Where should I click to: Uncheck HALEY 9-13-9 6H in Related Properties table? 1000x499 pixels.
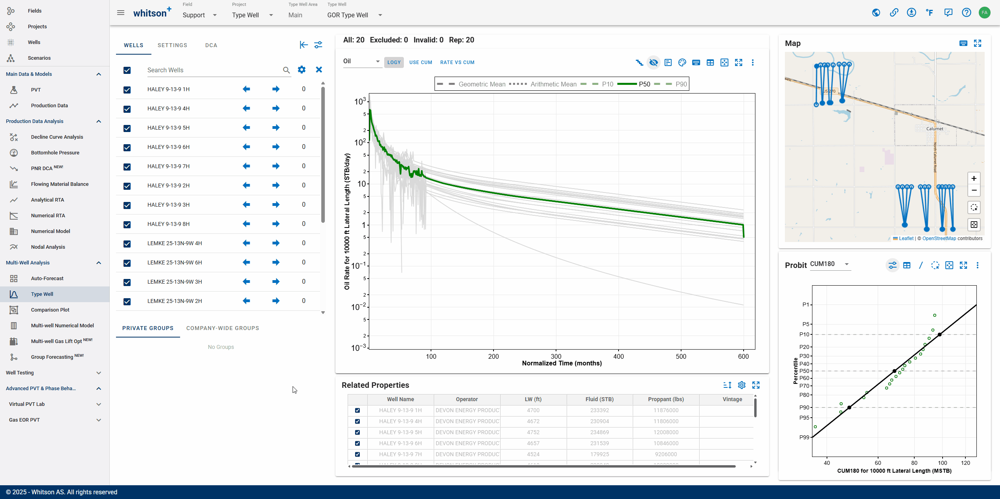point(357,443)
